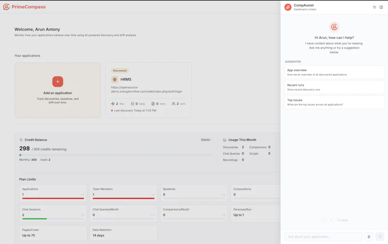Viewport: 388px width, 244px height.
Task: Click the Credit Balance sparkle icon
Action: coord(21,140)
